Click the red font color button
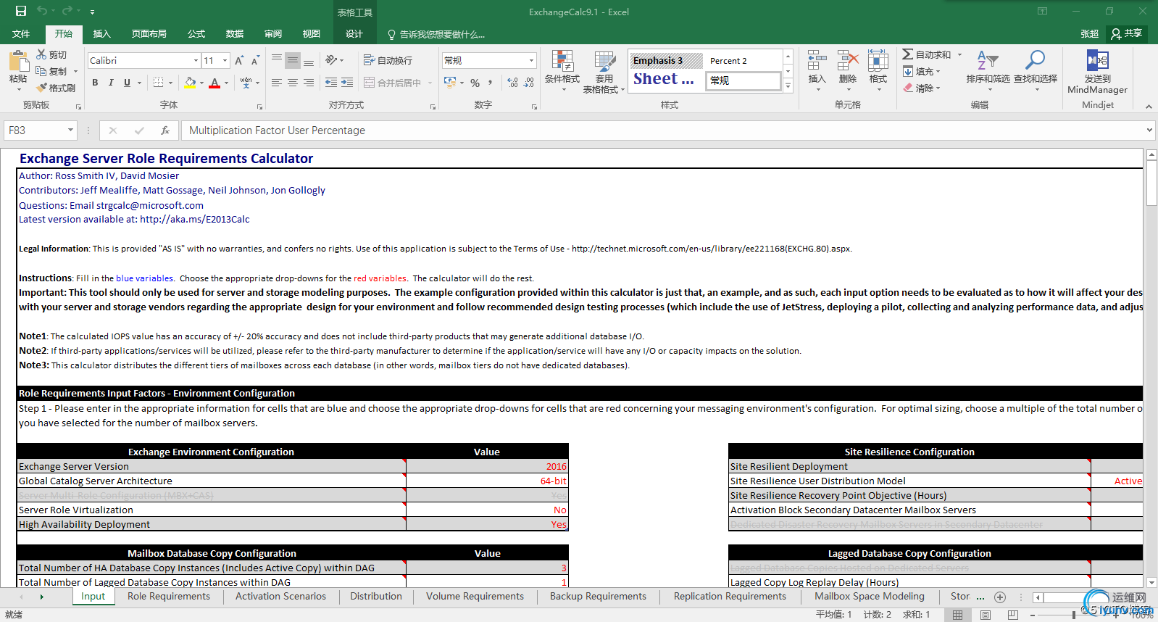The height and width of the screenshot is (622, 1158). (214, 83)
